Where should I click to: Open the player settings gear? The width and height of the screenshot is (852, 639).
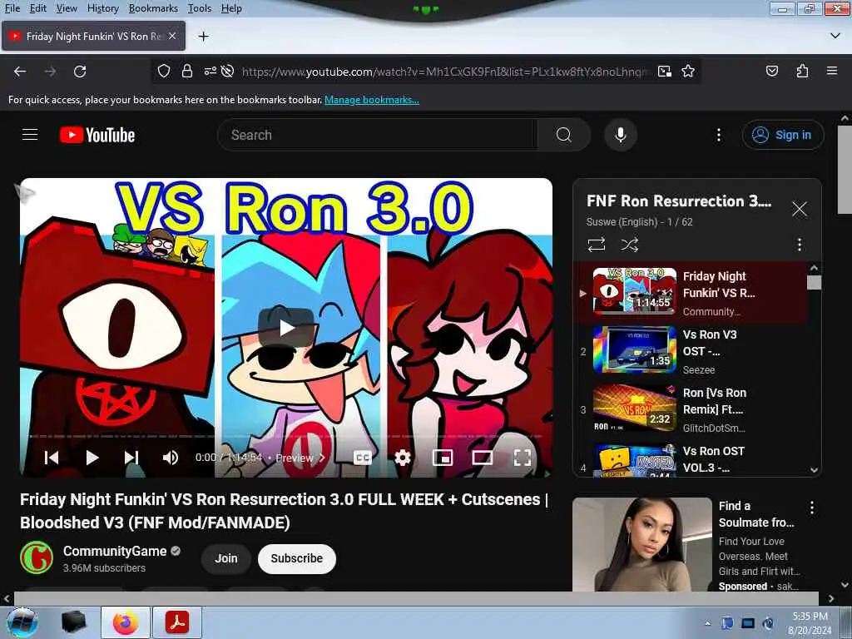point(402,458)
